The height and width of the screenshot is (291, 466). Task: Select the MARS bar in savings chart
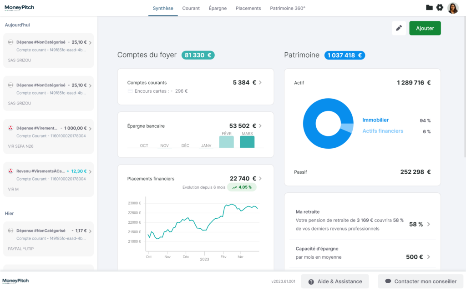click(x=247, y=141)
